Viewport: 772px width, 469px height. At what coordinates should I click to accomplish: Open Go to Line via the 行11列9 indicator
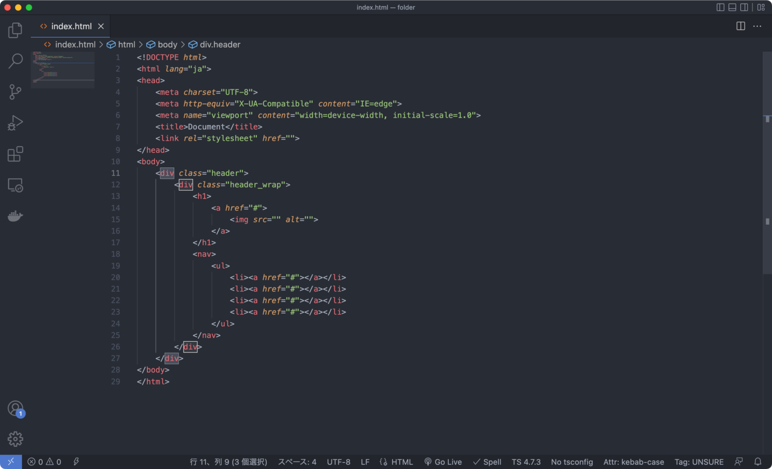229,461
